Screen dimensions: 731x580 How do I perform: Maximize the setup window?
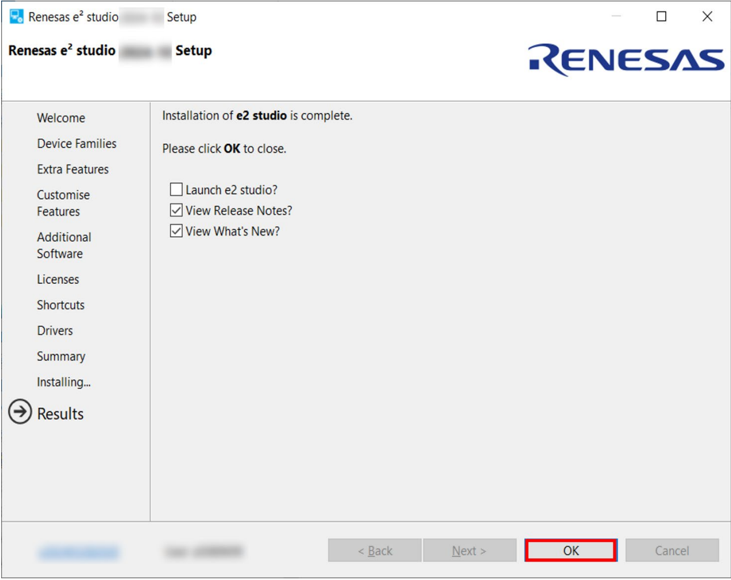(661, 16)
